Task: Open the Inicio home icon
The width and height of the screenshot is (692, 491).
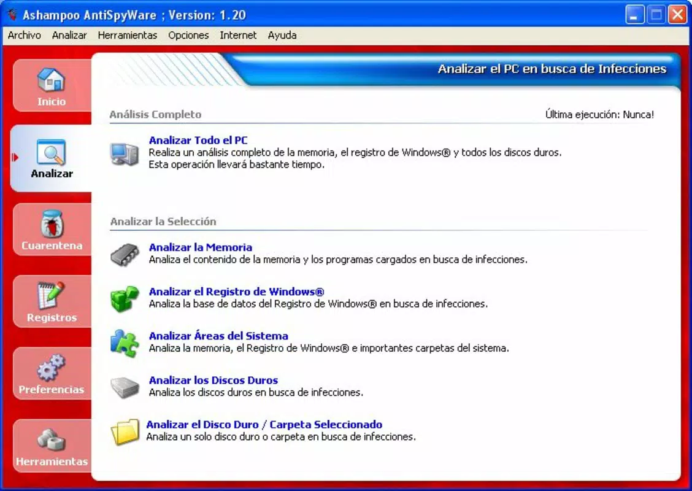Action: click(51, 80)
